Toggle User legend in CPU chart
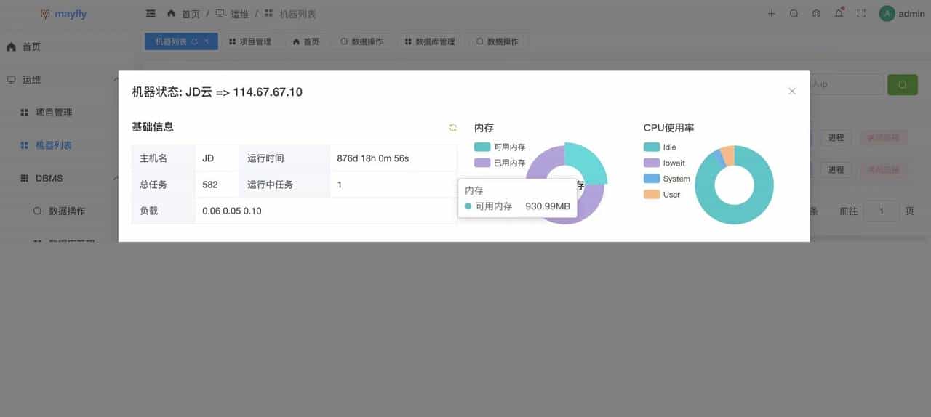931x417 pixels. point(662,195)
